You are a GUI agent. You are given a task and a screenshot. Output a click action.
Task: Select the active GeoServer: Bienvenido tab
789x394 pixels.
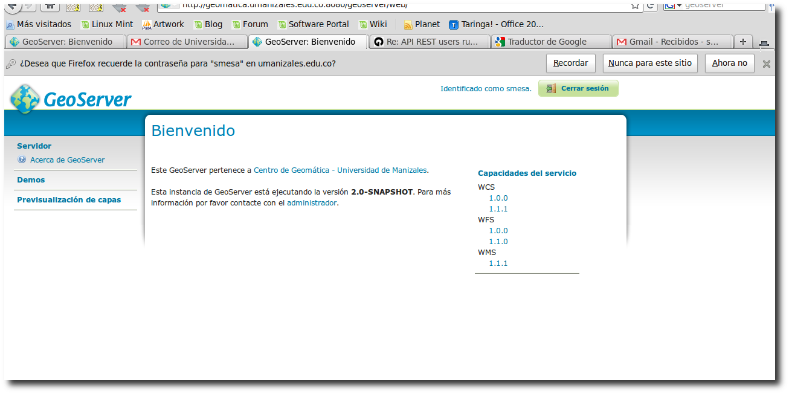(x=308, y=42)
